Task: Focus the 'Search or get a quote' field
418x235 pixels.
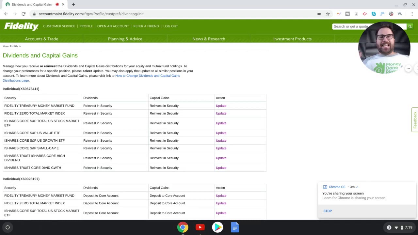Action: click(369, 26)
